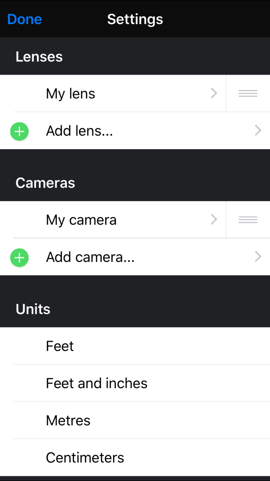Tap the chevron on the Add camera row
This screenshot has width=270, height=481.
(258, 256)
